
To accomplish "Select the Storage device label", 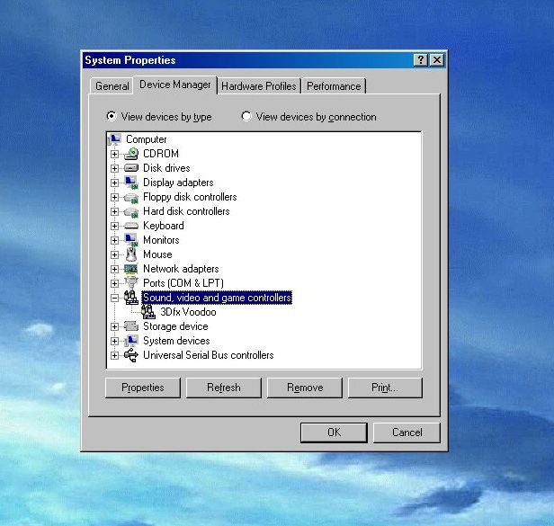I will [175, 326].
